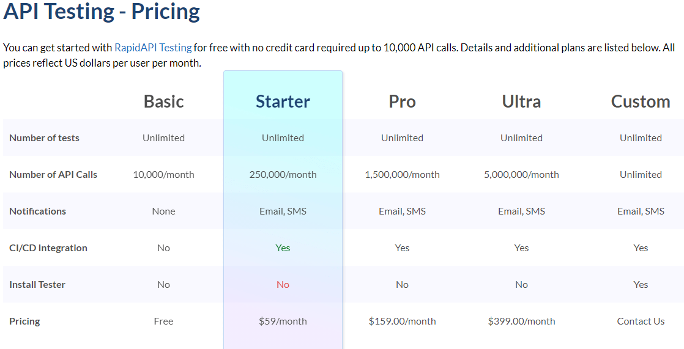Select the Starter plan column header
Viewport: 684px width, 349px height.
pyautogui.click(x=283, y=101)
